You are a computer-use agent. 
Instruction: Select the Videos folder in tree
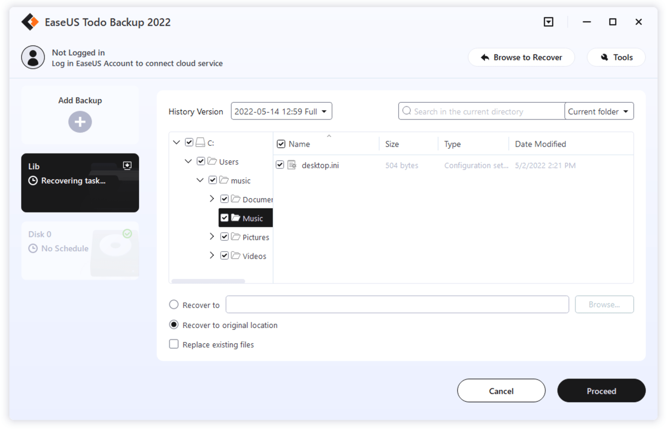coord(254,256)
